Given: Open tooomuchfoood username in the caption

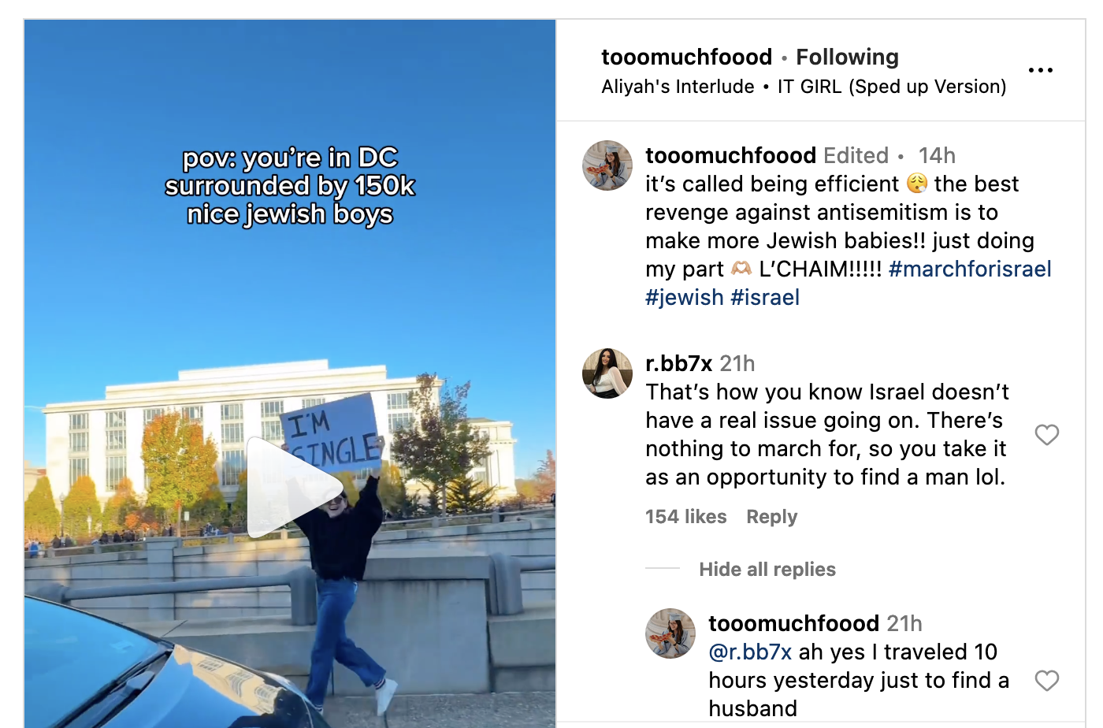Looking at the screenshot, I should click(730, 155).
